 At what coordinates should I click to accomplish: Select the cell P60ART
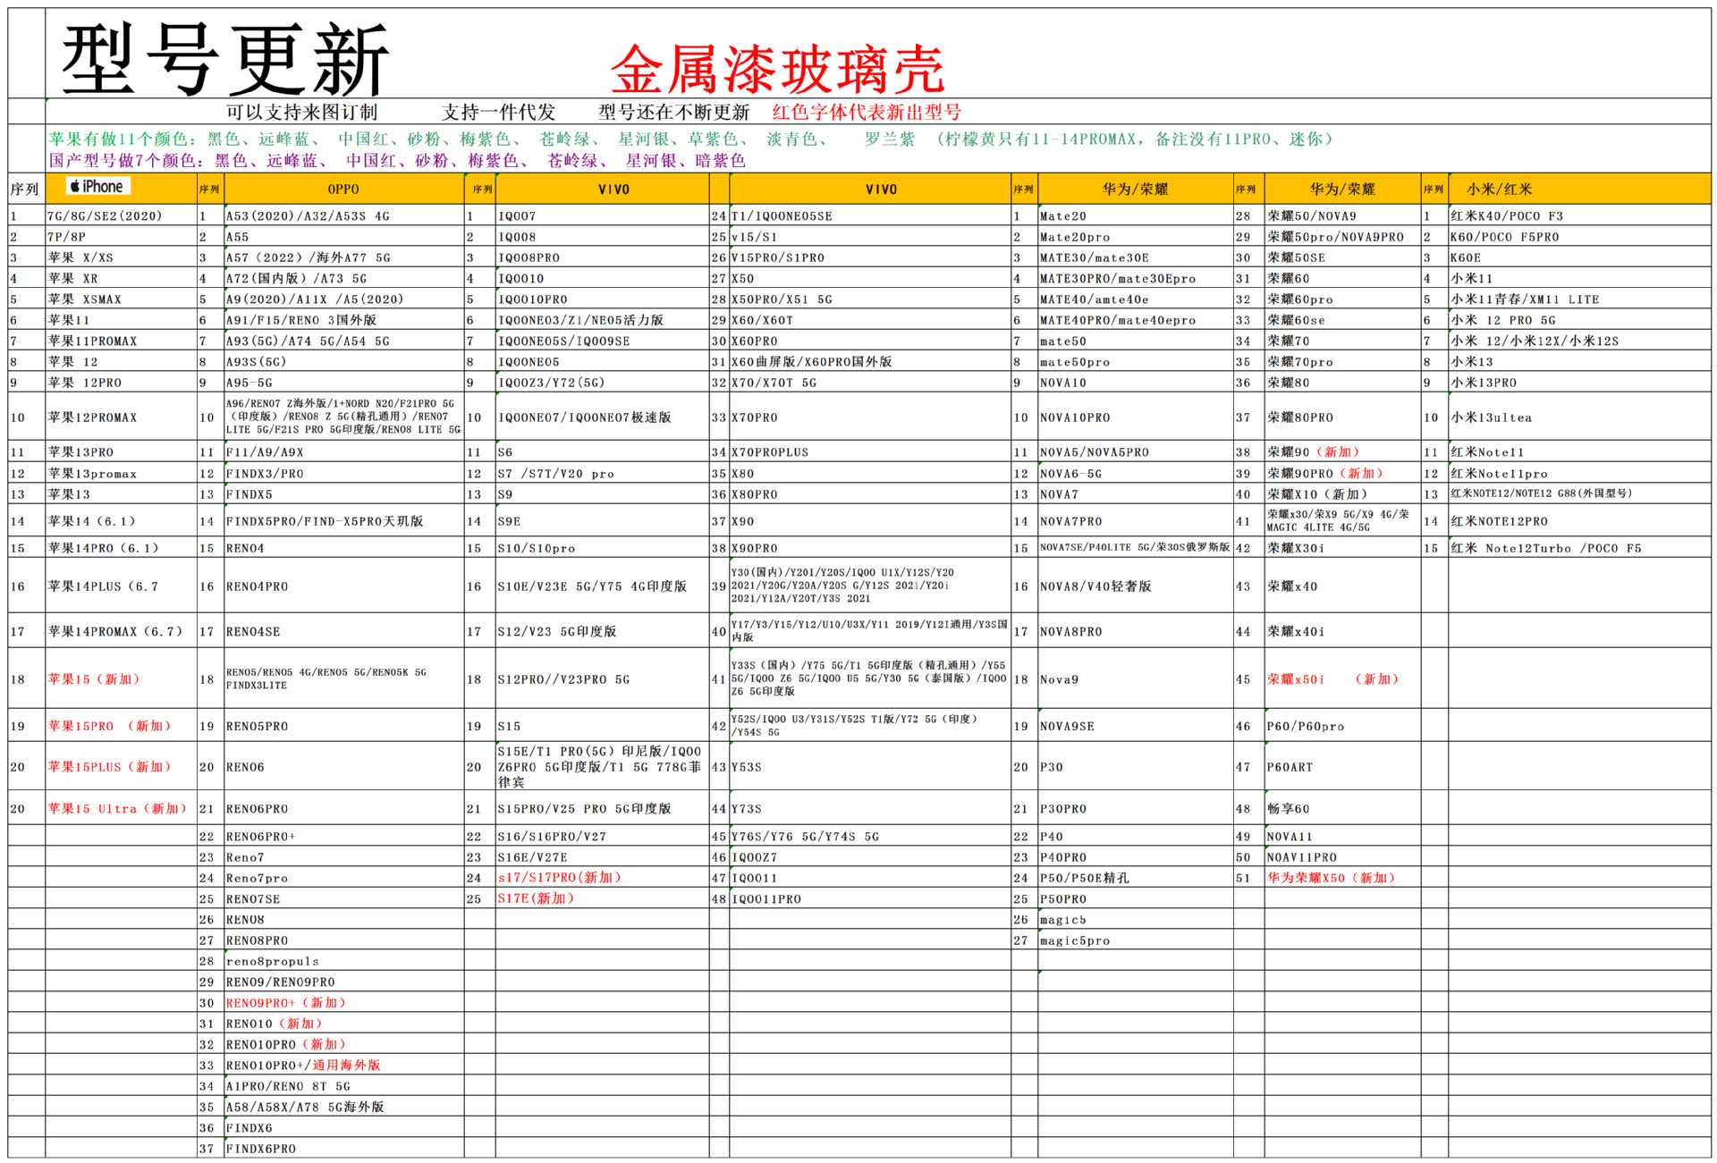(1290, 767)
